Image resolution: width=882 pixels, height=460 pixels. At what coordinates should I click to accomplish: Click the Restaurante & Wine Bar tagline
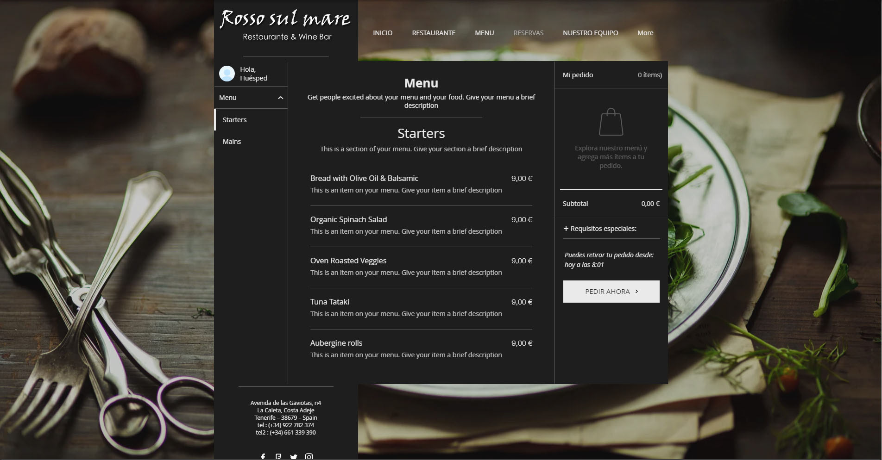coord(287,37)
